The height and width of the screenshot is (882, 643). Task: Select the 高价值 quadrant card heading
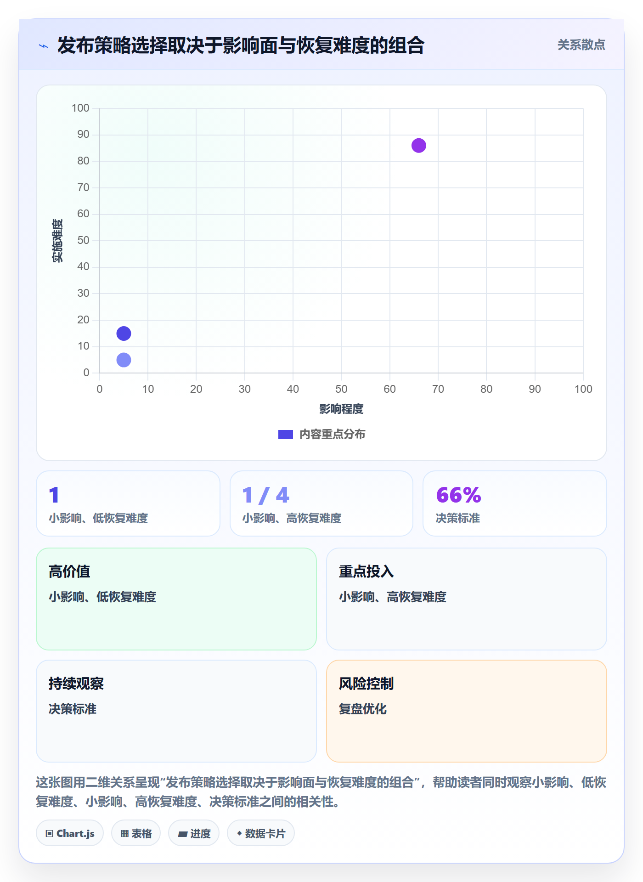click(x=69, y=571)
